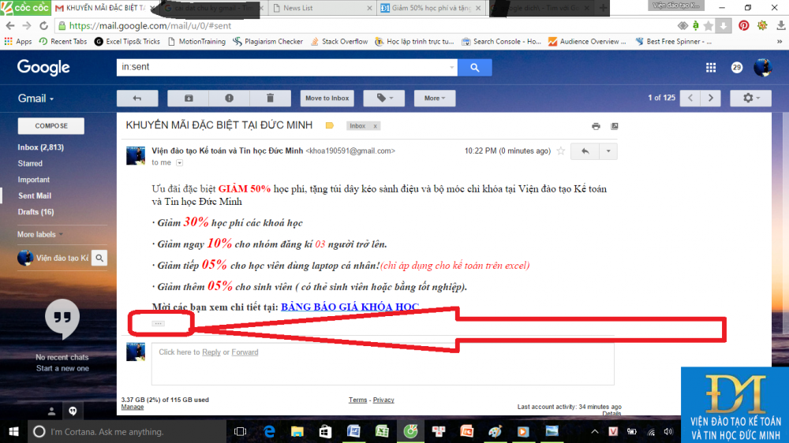Screen dimensions: 789x443
Task: Open the Recent Tabs bookmark
Action: 63,42
